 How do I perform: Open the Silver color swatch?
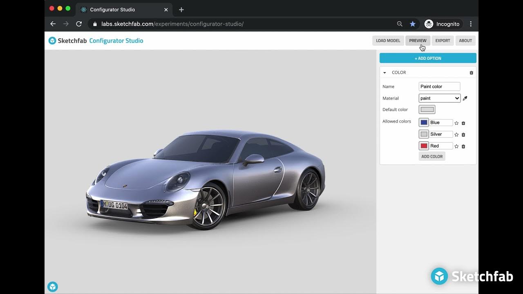tap(424, 134)
